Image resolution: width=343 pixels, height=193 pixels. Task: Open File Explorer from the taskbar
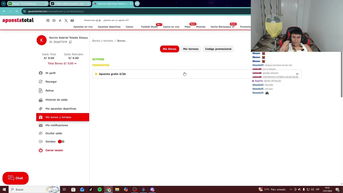click(117, 190)
